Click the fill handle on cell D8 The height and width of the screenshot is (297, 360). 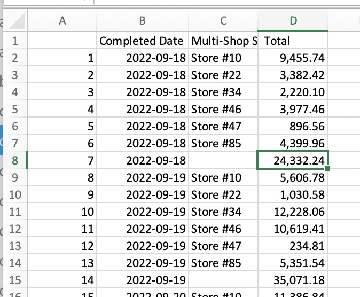coord(327,169)
